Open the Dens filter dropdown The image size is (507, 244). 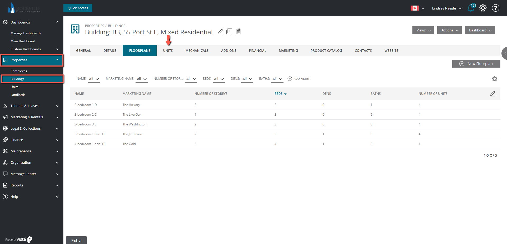(x=247, y=79)
